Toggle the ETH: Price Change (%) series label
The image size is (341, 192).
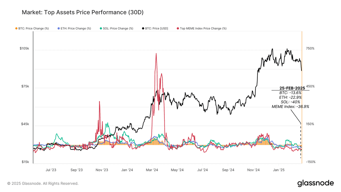(x=76, y=29)
